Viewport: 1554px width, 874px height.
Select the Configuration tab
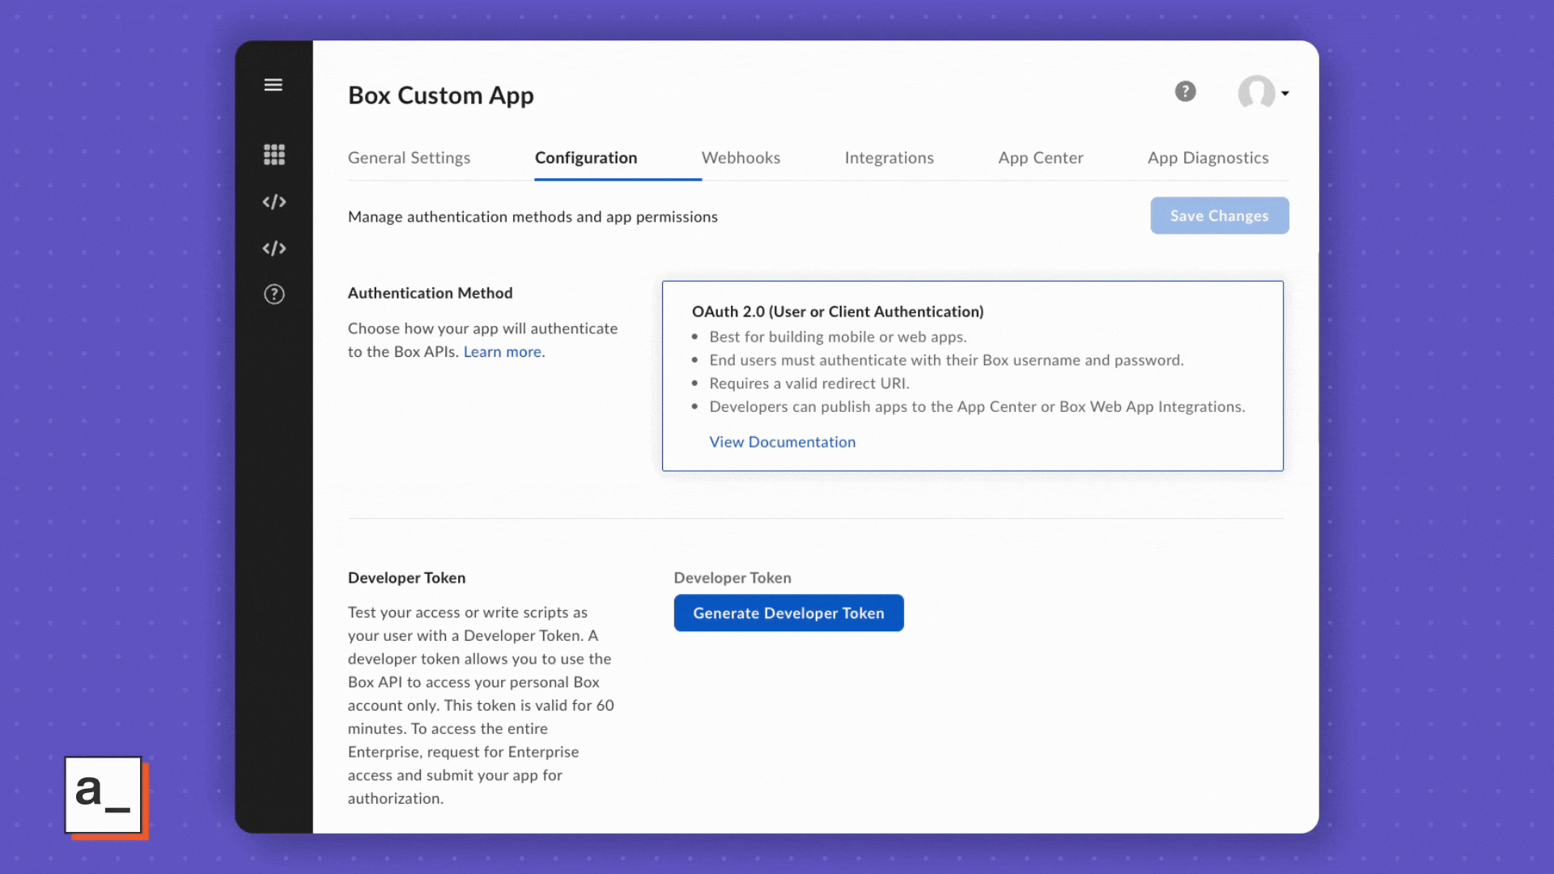[586, 158]
